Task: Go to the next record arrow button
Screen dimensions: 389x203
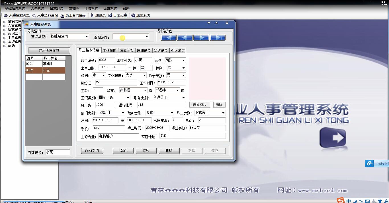Action: [x=201, y=38]
